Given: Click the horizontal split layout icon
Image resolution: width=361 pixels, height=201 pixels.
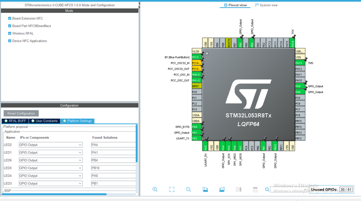Looking at the screenshot, I should pyautogui.click(x=255, y=189).
